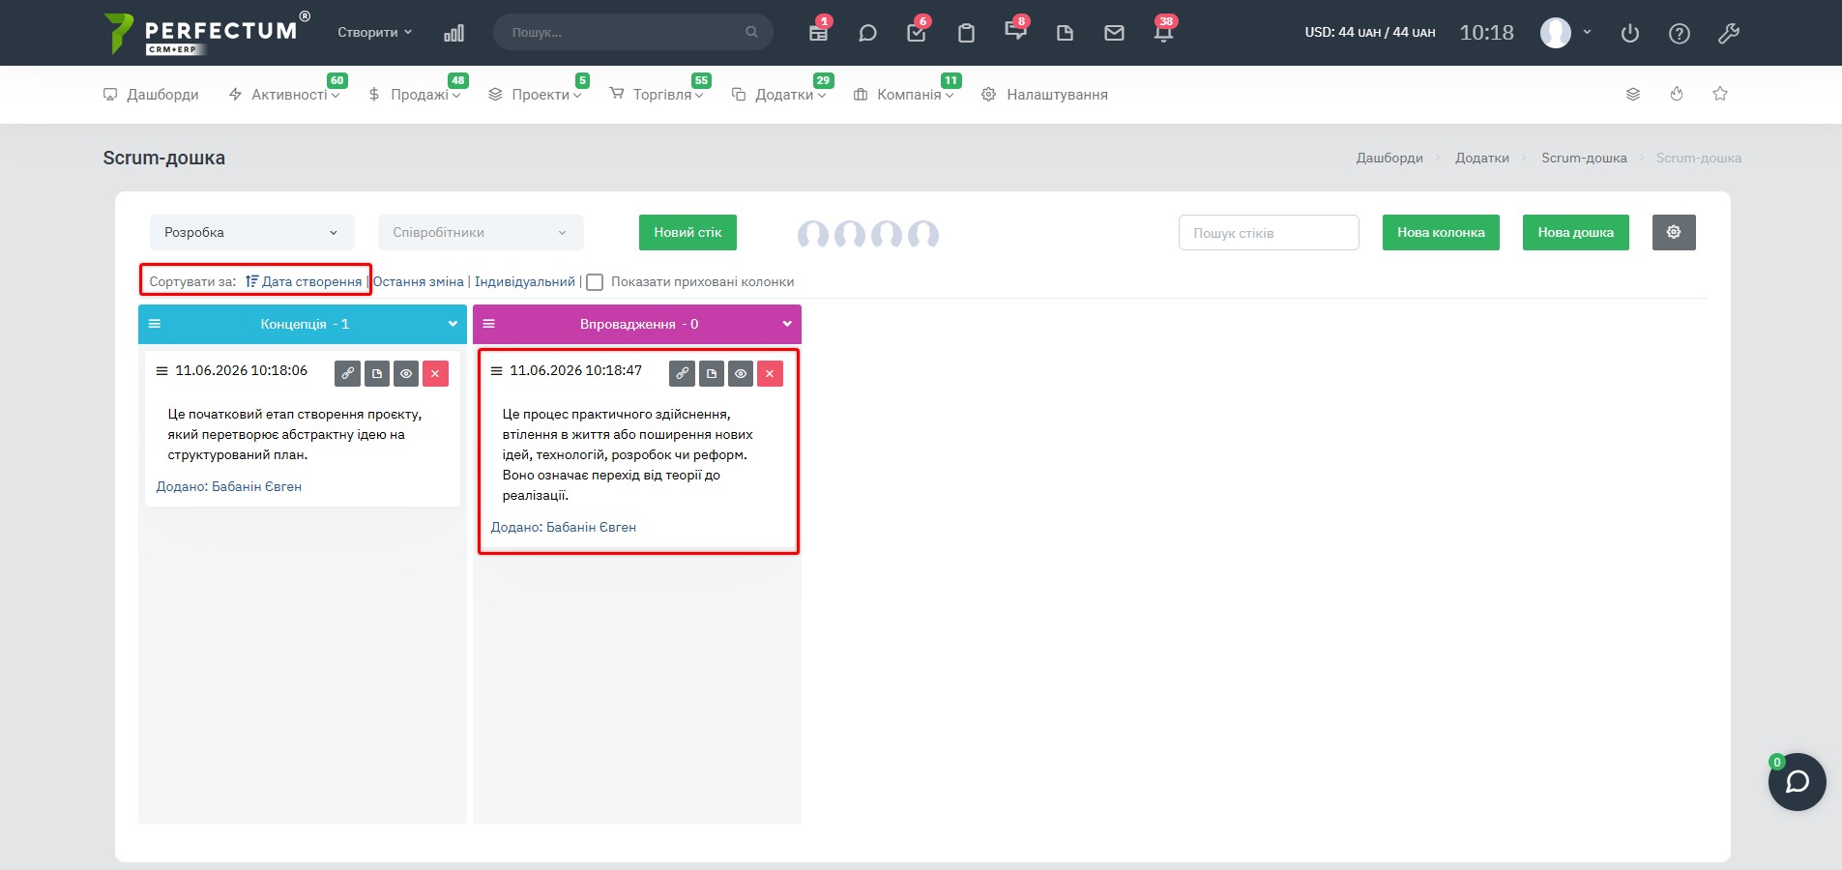Click the PERFECTUM CRM+ERP logo
The image size is (1842, 870).
[x=207, y=33]
